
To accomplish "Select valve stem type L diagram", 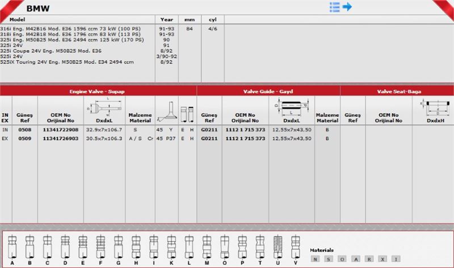I will coord(189,247).
